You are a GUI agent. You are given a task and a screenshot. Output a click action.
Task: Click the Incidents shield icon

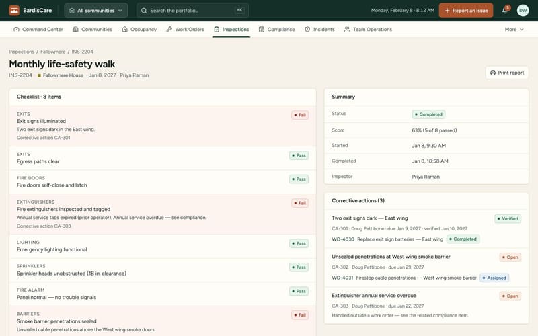[307, 29]
